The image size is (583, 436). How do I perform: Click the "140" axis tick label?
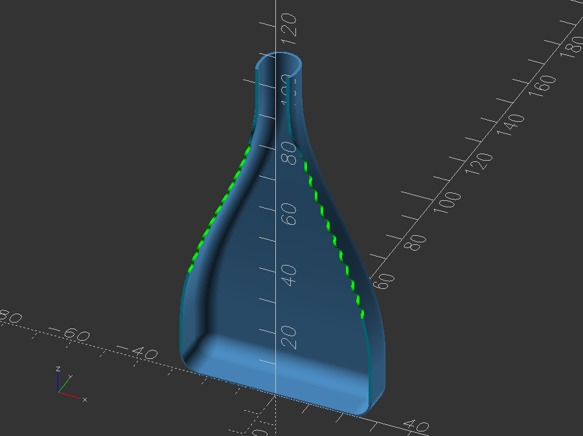511,124
